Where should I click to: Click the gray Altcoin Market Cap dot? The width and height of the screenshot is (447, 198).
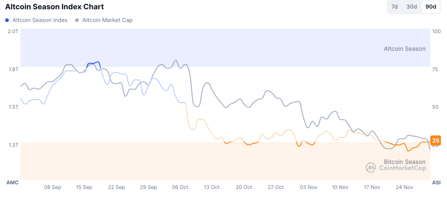pos(77,20)
